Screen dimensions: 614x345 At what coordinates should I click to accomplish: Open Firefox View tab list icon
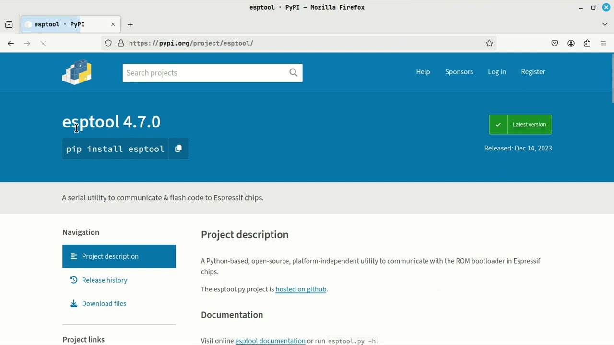pos(9,24)
